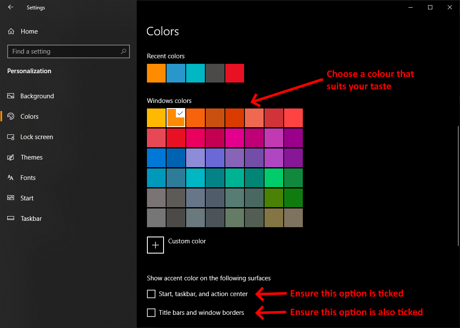Click the Home house icon
Image resolution: width=460 pixels, height=328 pixels.
coord(11,31)
